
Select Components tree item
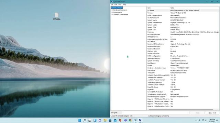(118, 12)
